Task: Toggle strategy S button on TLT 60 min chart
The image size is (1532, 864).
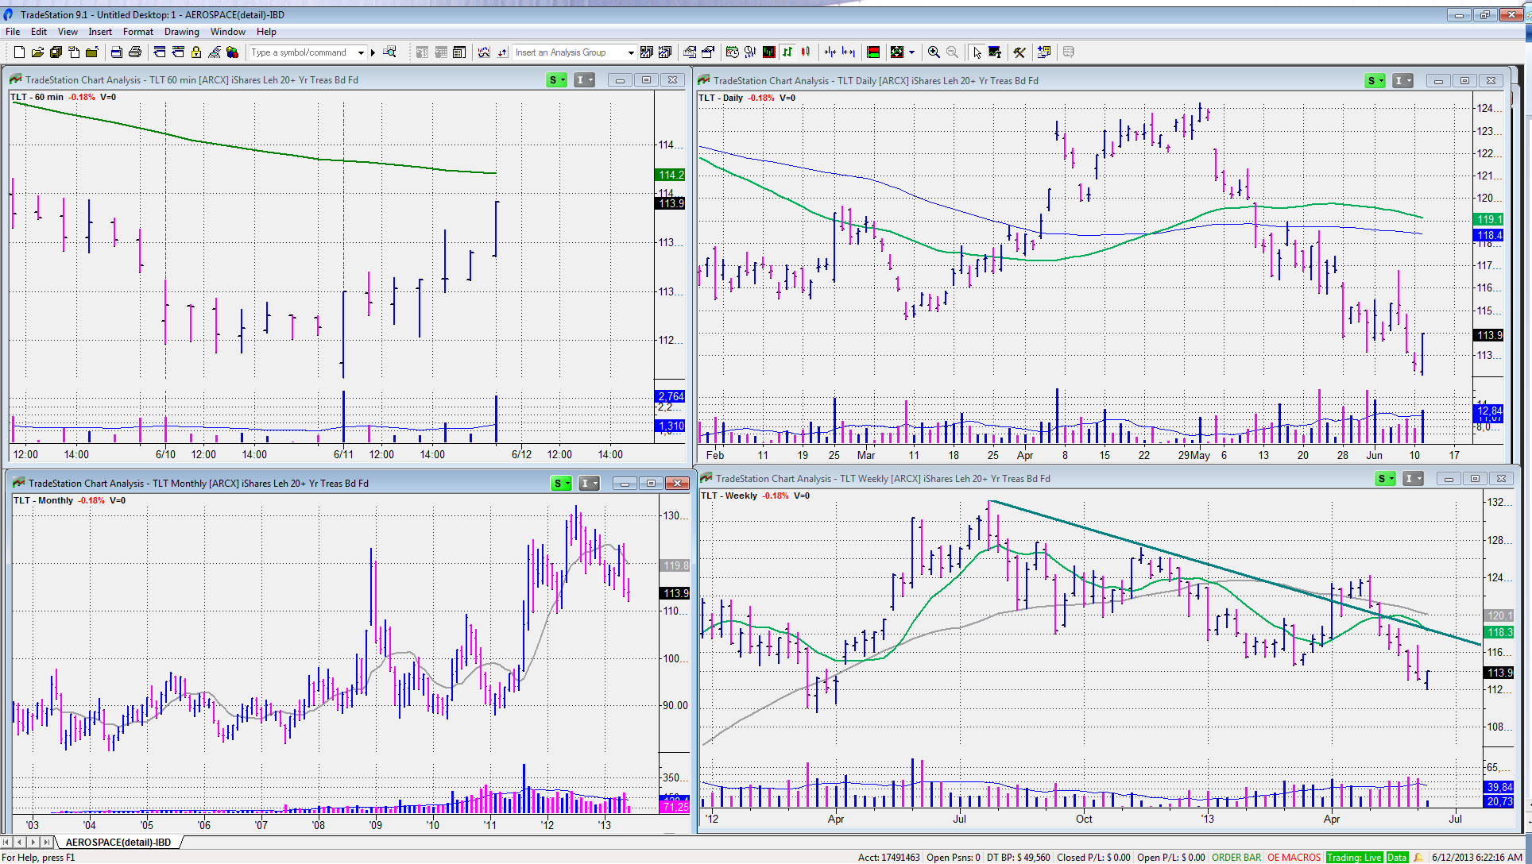Action: [556, 79]
